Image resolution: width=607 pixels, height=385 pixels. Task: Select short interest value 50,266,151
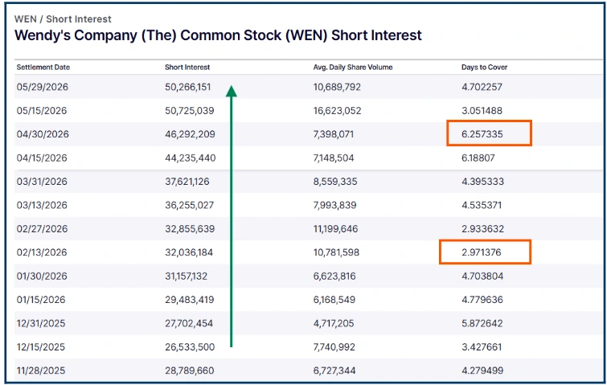[x=188, y=87]
